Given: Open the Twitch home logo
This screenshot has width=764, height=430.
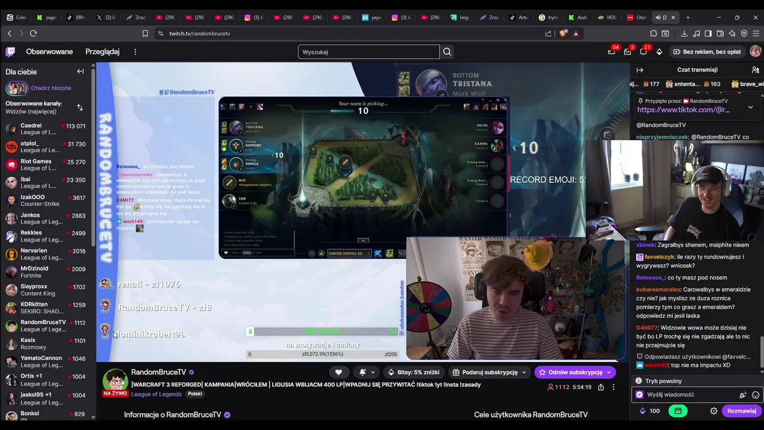Looking at the screenshot, I should pos(11,52).
